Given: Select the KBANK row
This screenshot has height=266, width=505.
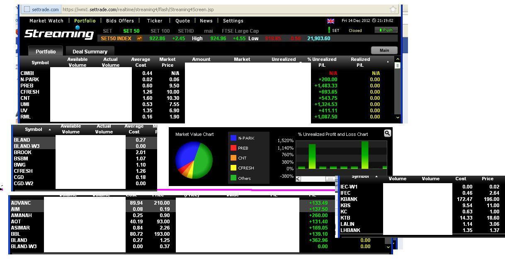Looking at the screenshot, I should [422, 199].
